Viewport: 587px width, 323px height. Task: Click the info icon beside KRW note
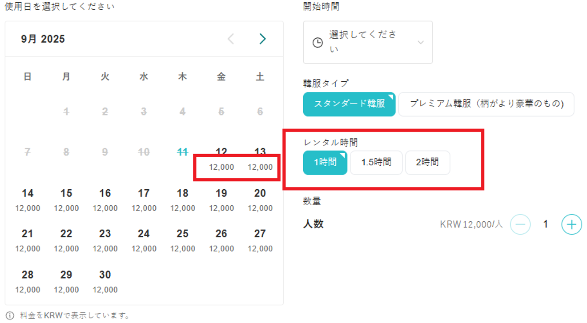tap(10, 316)
